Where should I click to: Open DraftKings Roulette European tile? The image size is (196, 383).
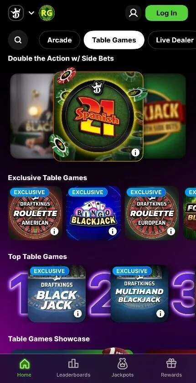[x=152, y=213]
